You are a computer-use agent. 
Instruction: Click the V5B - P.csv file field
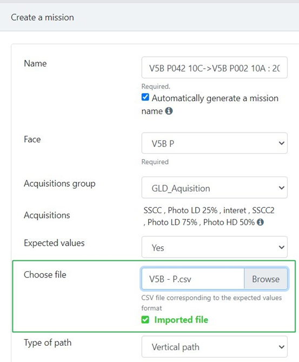(193, 279)
